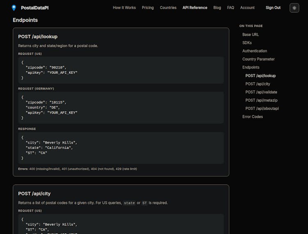Jump to Authentication section
The image size is (308, 234).
[255, 51]
